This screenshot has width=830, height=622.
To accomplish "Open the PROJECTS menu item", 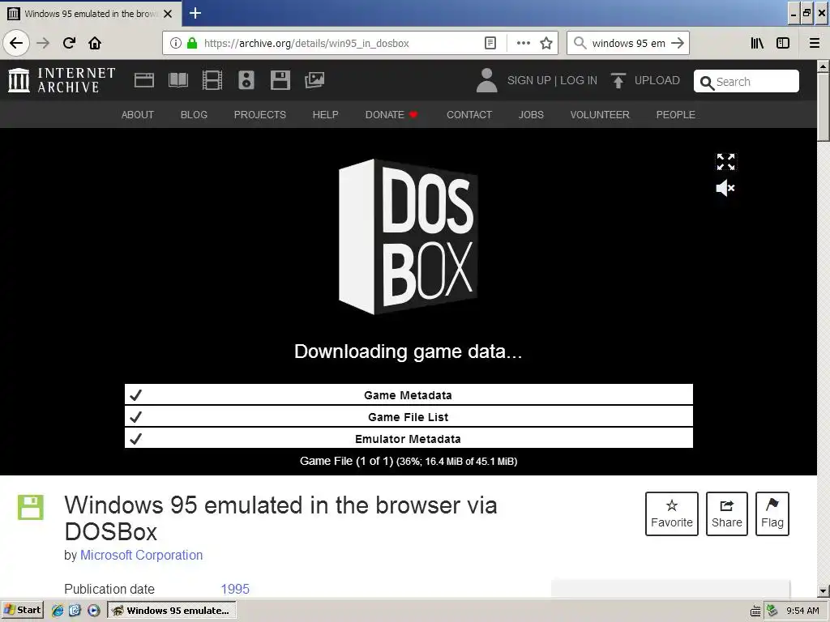I will [x=260, y=115].
